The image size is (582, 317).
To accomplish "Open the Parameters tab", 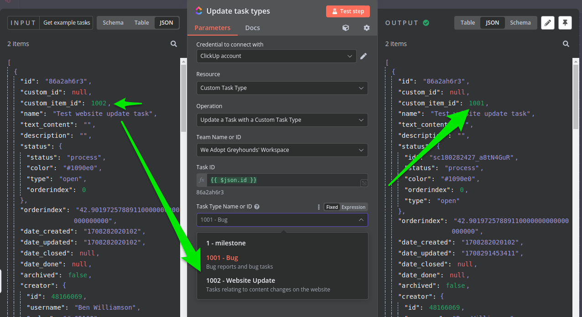I will pos(213,28).
